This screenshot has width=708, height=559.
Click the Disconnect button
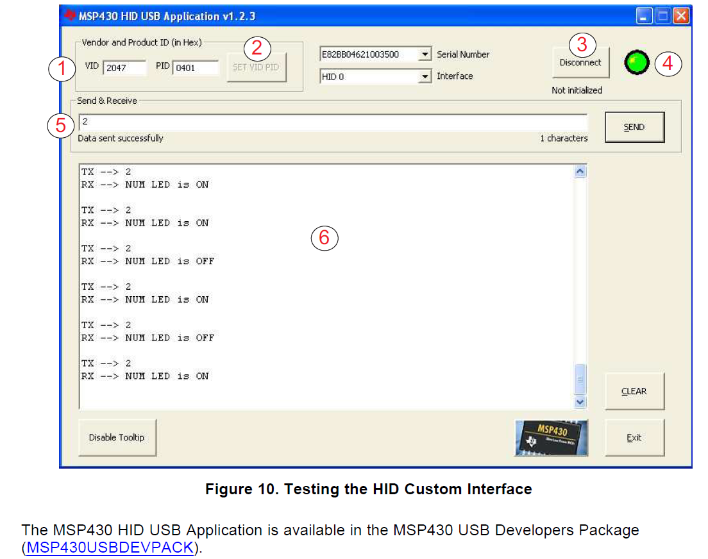(x=580, y=62)
